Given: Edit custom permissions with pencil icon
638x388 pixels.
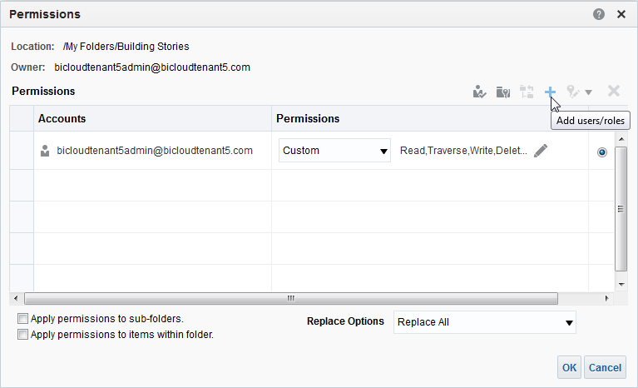Looking at the screenshot, I should [x=541, y=151].
